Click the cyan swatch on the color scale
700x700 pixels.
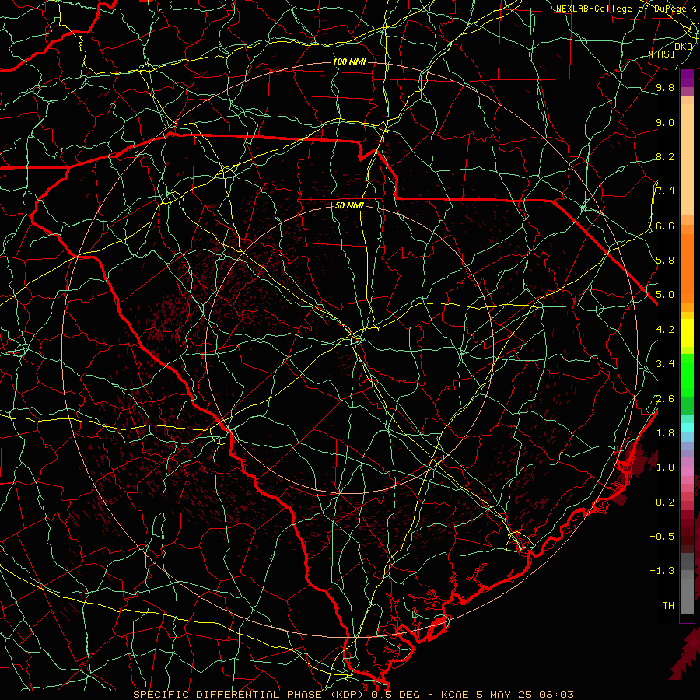pyautogui.click(x=687, y=428)
